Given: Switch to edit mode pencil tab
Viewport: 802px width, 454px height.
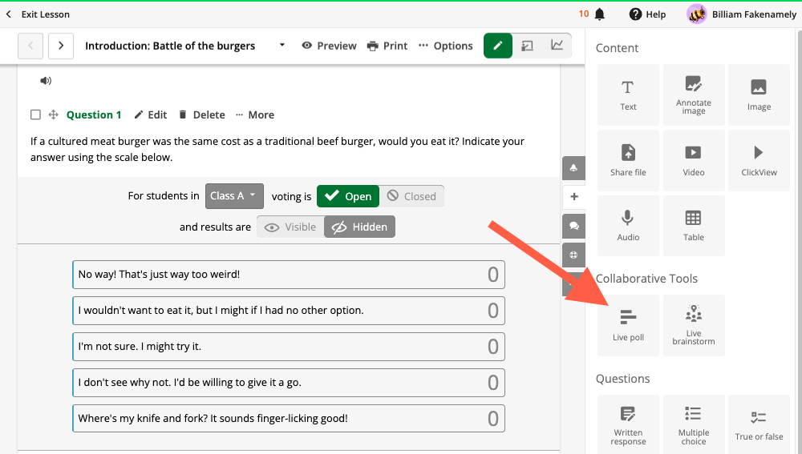Looking at the screenshot, I should 498,46.
